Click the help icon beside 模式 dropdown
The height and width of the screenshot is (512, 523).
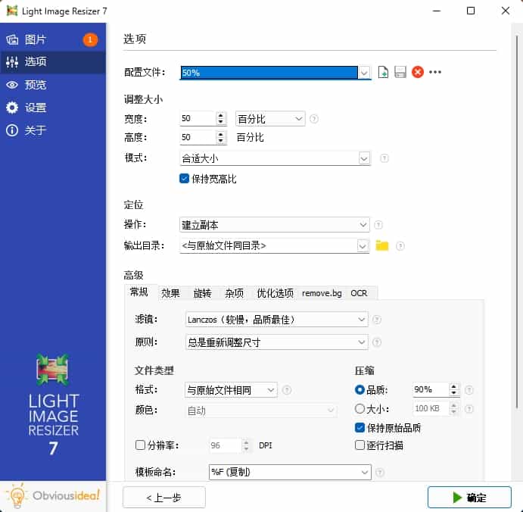[384, 159]
